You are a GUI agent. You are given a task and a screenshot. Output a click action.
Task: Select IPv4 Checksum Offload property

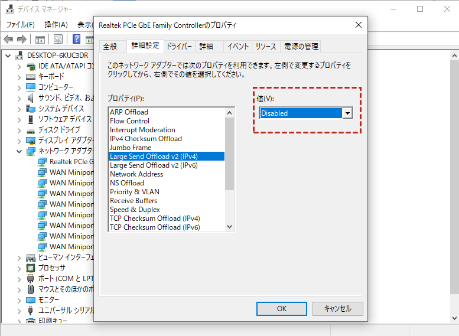click(166, 139)
